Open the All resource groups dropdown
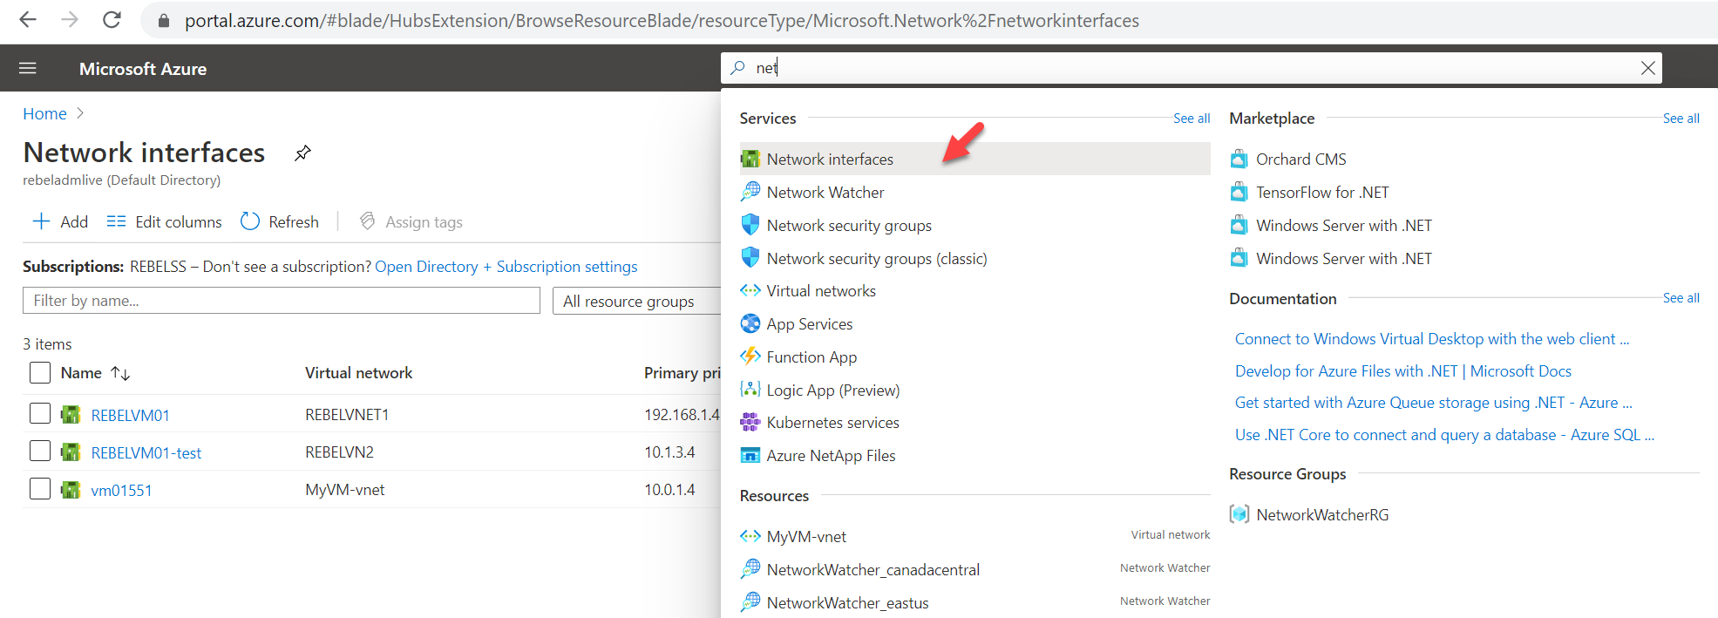1718x618 pixels. [636, 301]
